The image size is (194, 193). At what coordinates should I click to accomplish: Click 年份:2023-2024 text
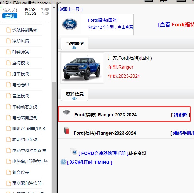[124, 76]
